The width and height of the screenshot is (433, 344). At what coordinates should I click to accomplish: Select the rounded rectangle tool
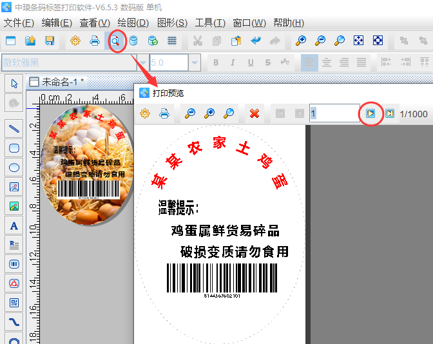click(14, 148)
